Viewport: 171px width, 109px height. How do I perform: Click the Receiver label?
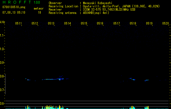point(55,10)
